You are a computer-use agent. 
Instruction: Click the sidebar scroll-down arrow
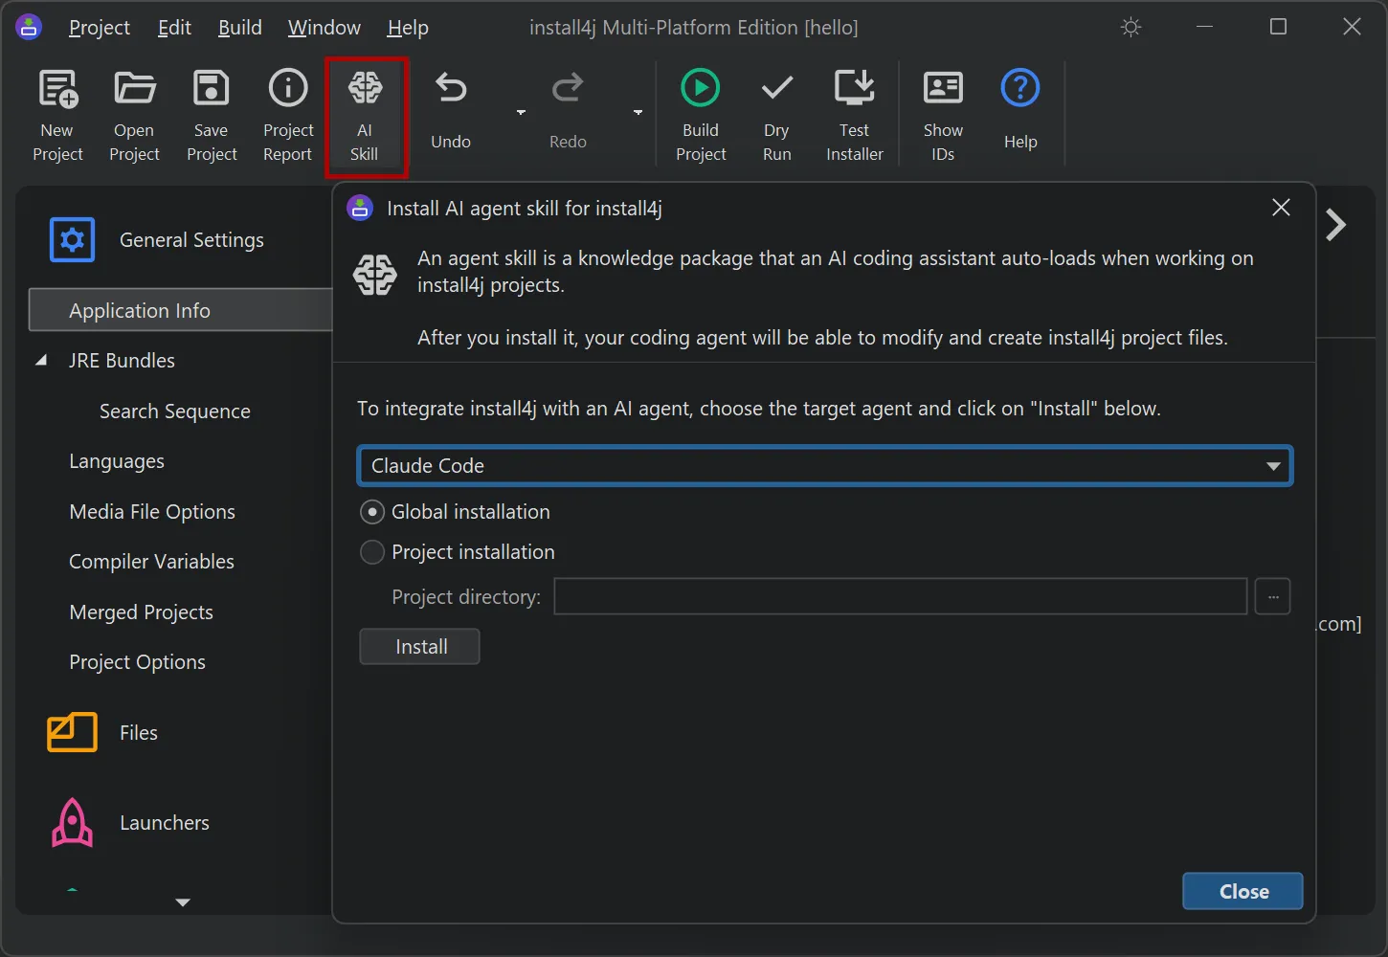pos(183,902)
